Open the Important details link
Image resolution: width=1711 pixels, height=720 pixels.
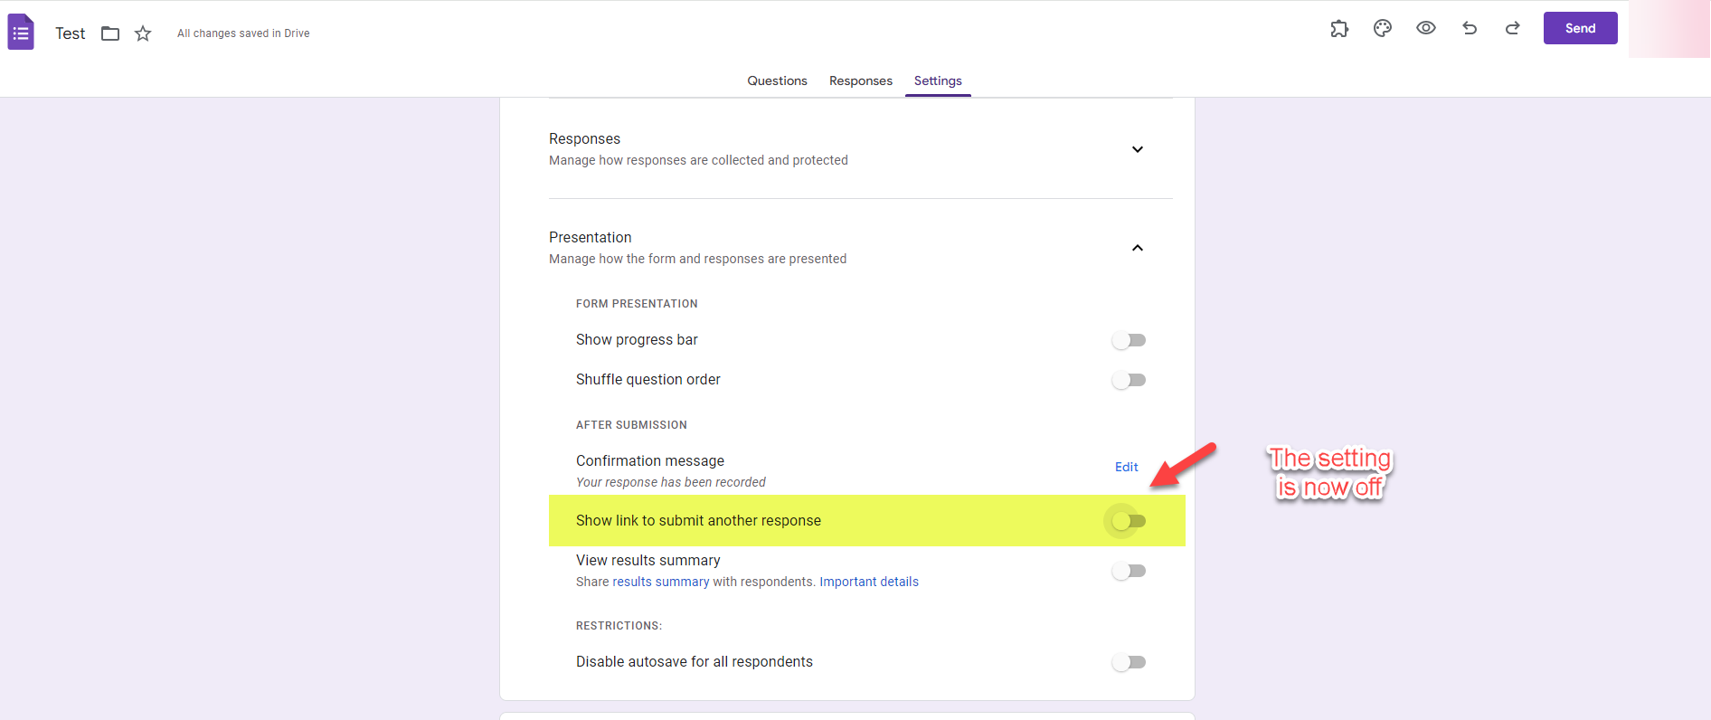(x=868, y=582)
